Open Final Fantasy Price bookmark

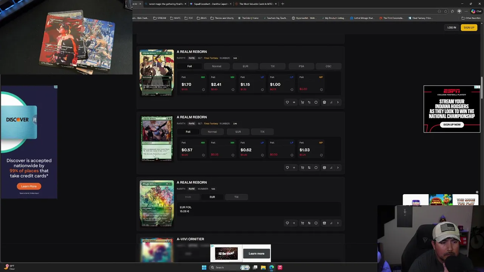pyautogui.click(x=420, y=18)
